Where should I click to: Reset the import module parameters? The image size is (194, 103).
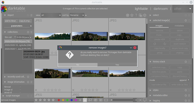(28, 15)
